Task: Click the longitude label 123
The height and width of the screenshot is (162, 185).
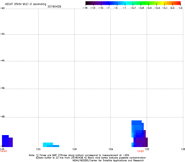Action: [38, 149]
